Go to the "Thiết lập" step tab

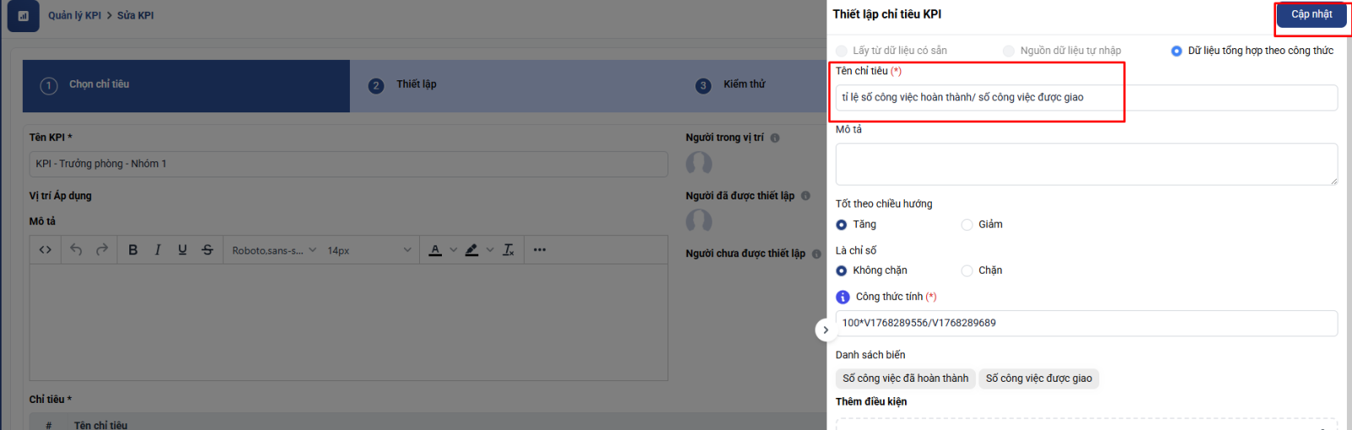[417, 84]
